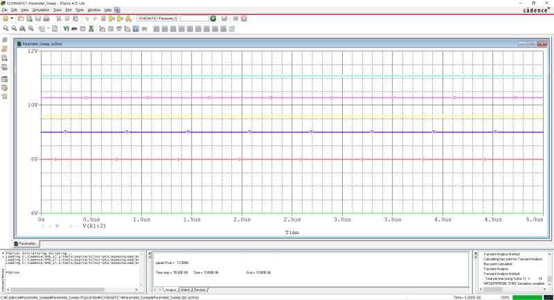This screenshot has height=300, width=554.
Task: Click the Save disk icon
Action: (x=38, y=19)
